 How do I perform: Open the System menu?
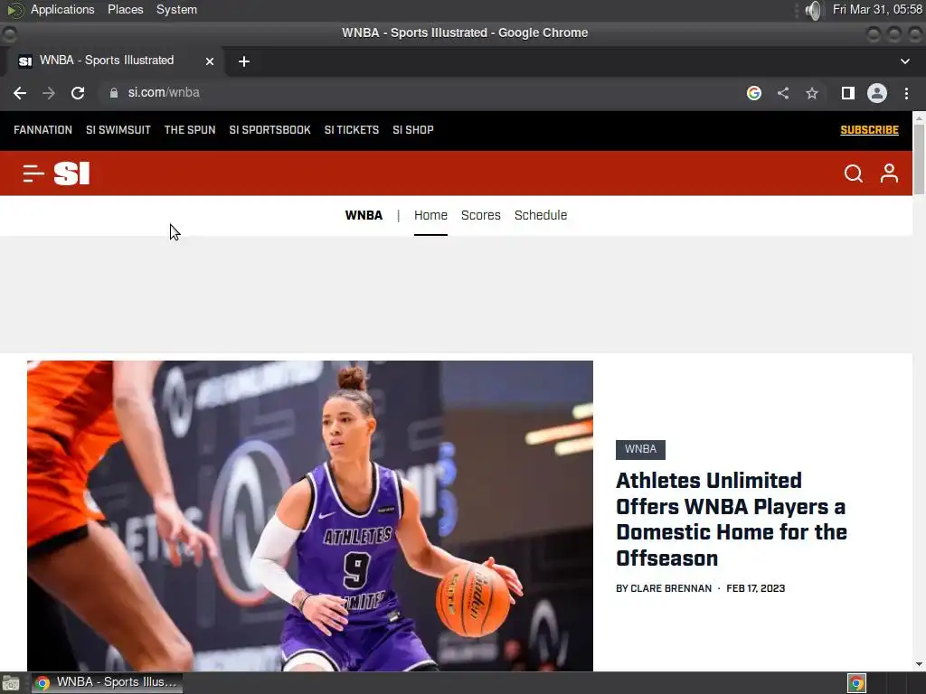(x=176, y=9)
